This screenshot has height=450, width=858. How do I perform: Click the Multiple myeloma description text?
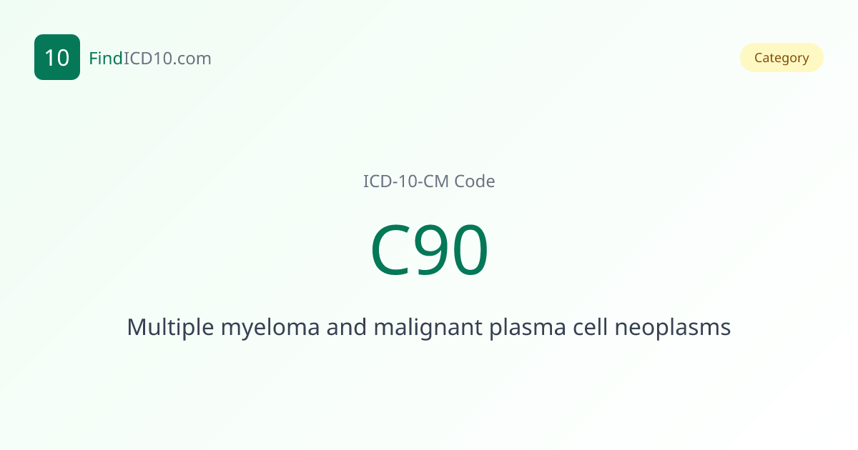pos(429,327)
